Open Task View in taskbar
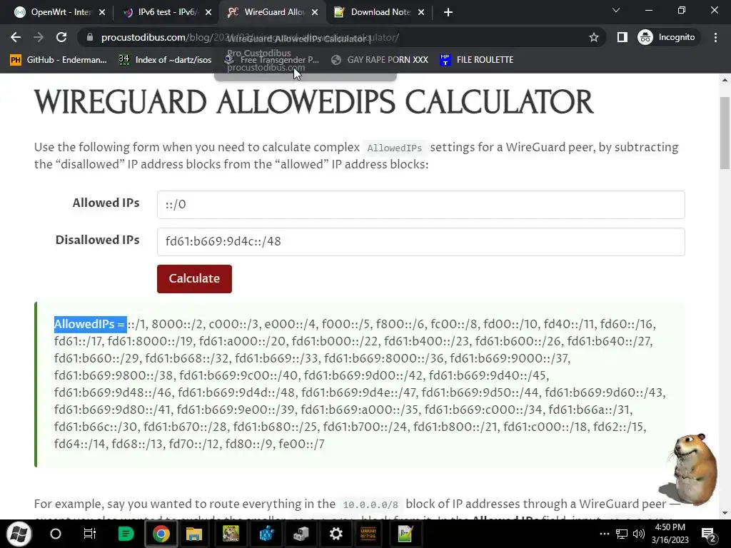 (89, 534)
